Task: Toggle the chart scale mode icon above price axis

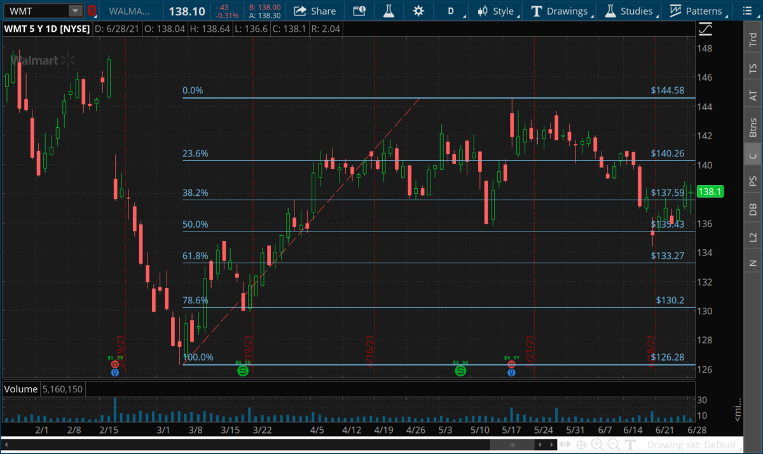Action: pos(705,29)
